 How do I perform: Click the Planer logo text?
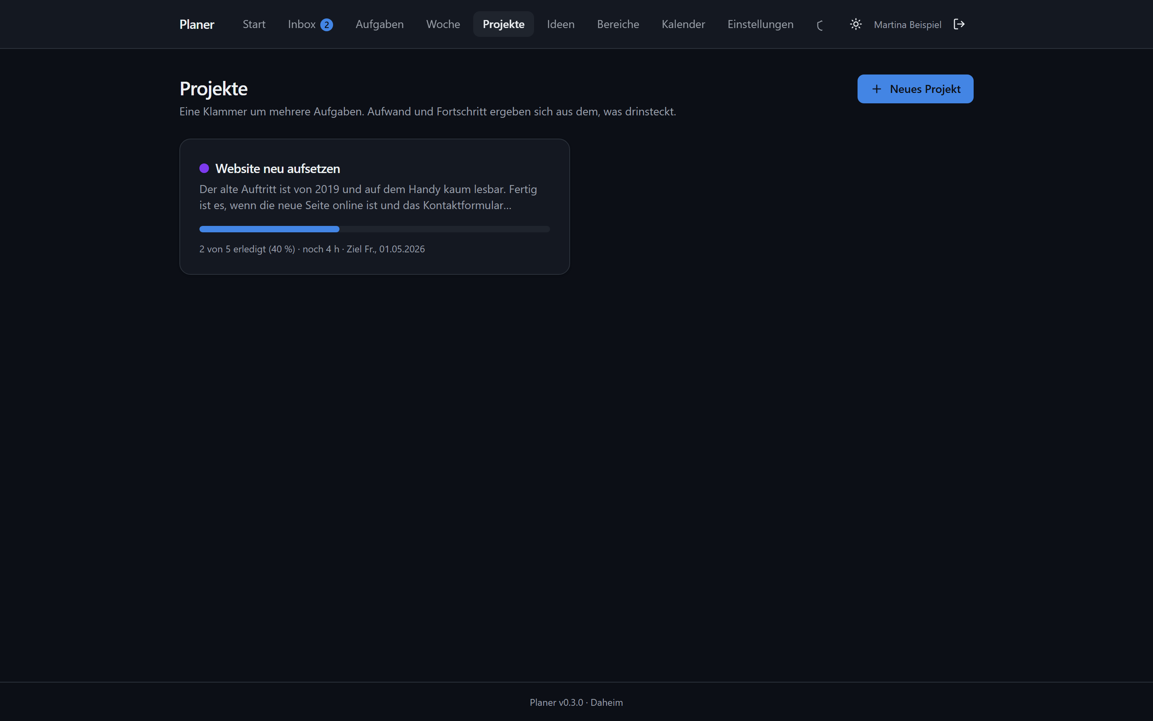pos(197,24)
